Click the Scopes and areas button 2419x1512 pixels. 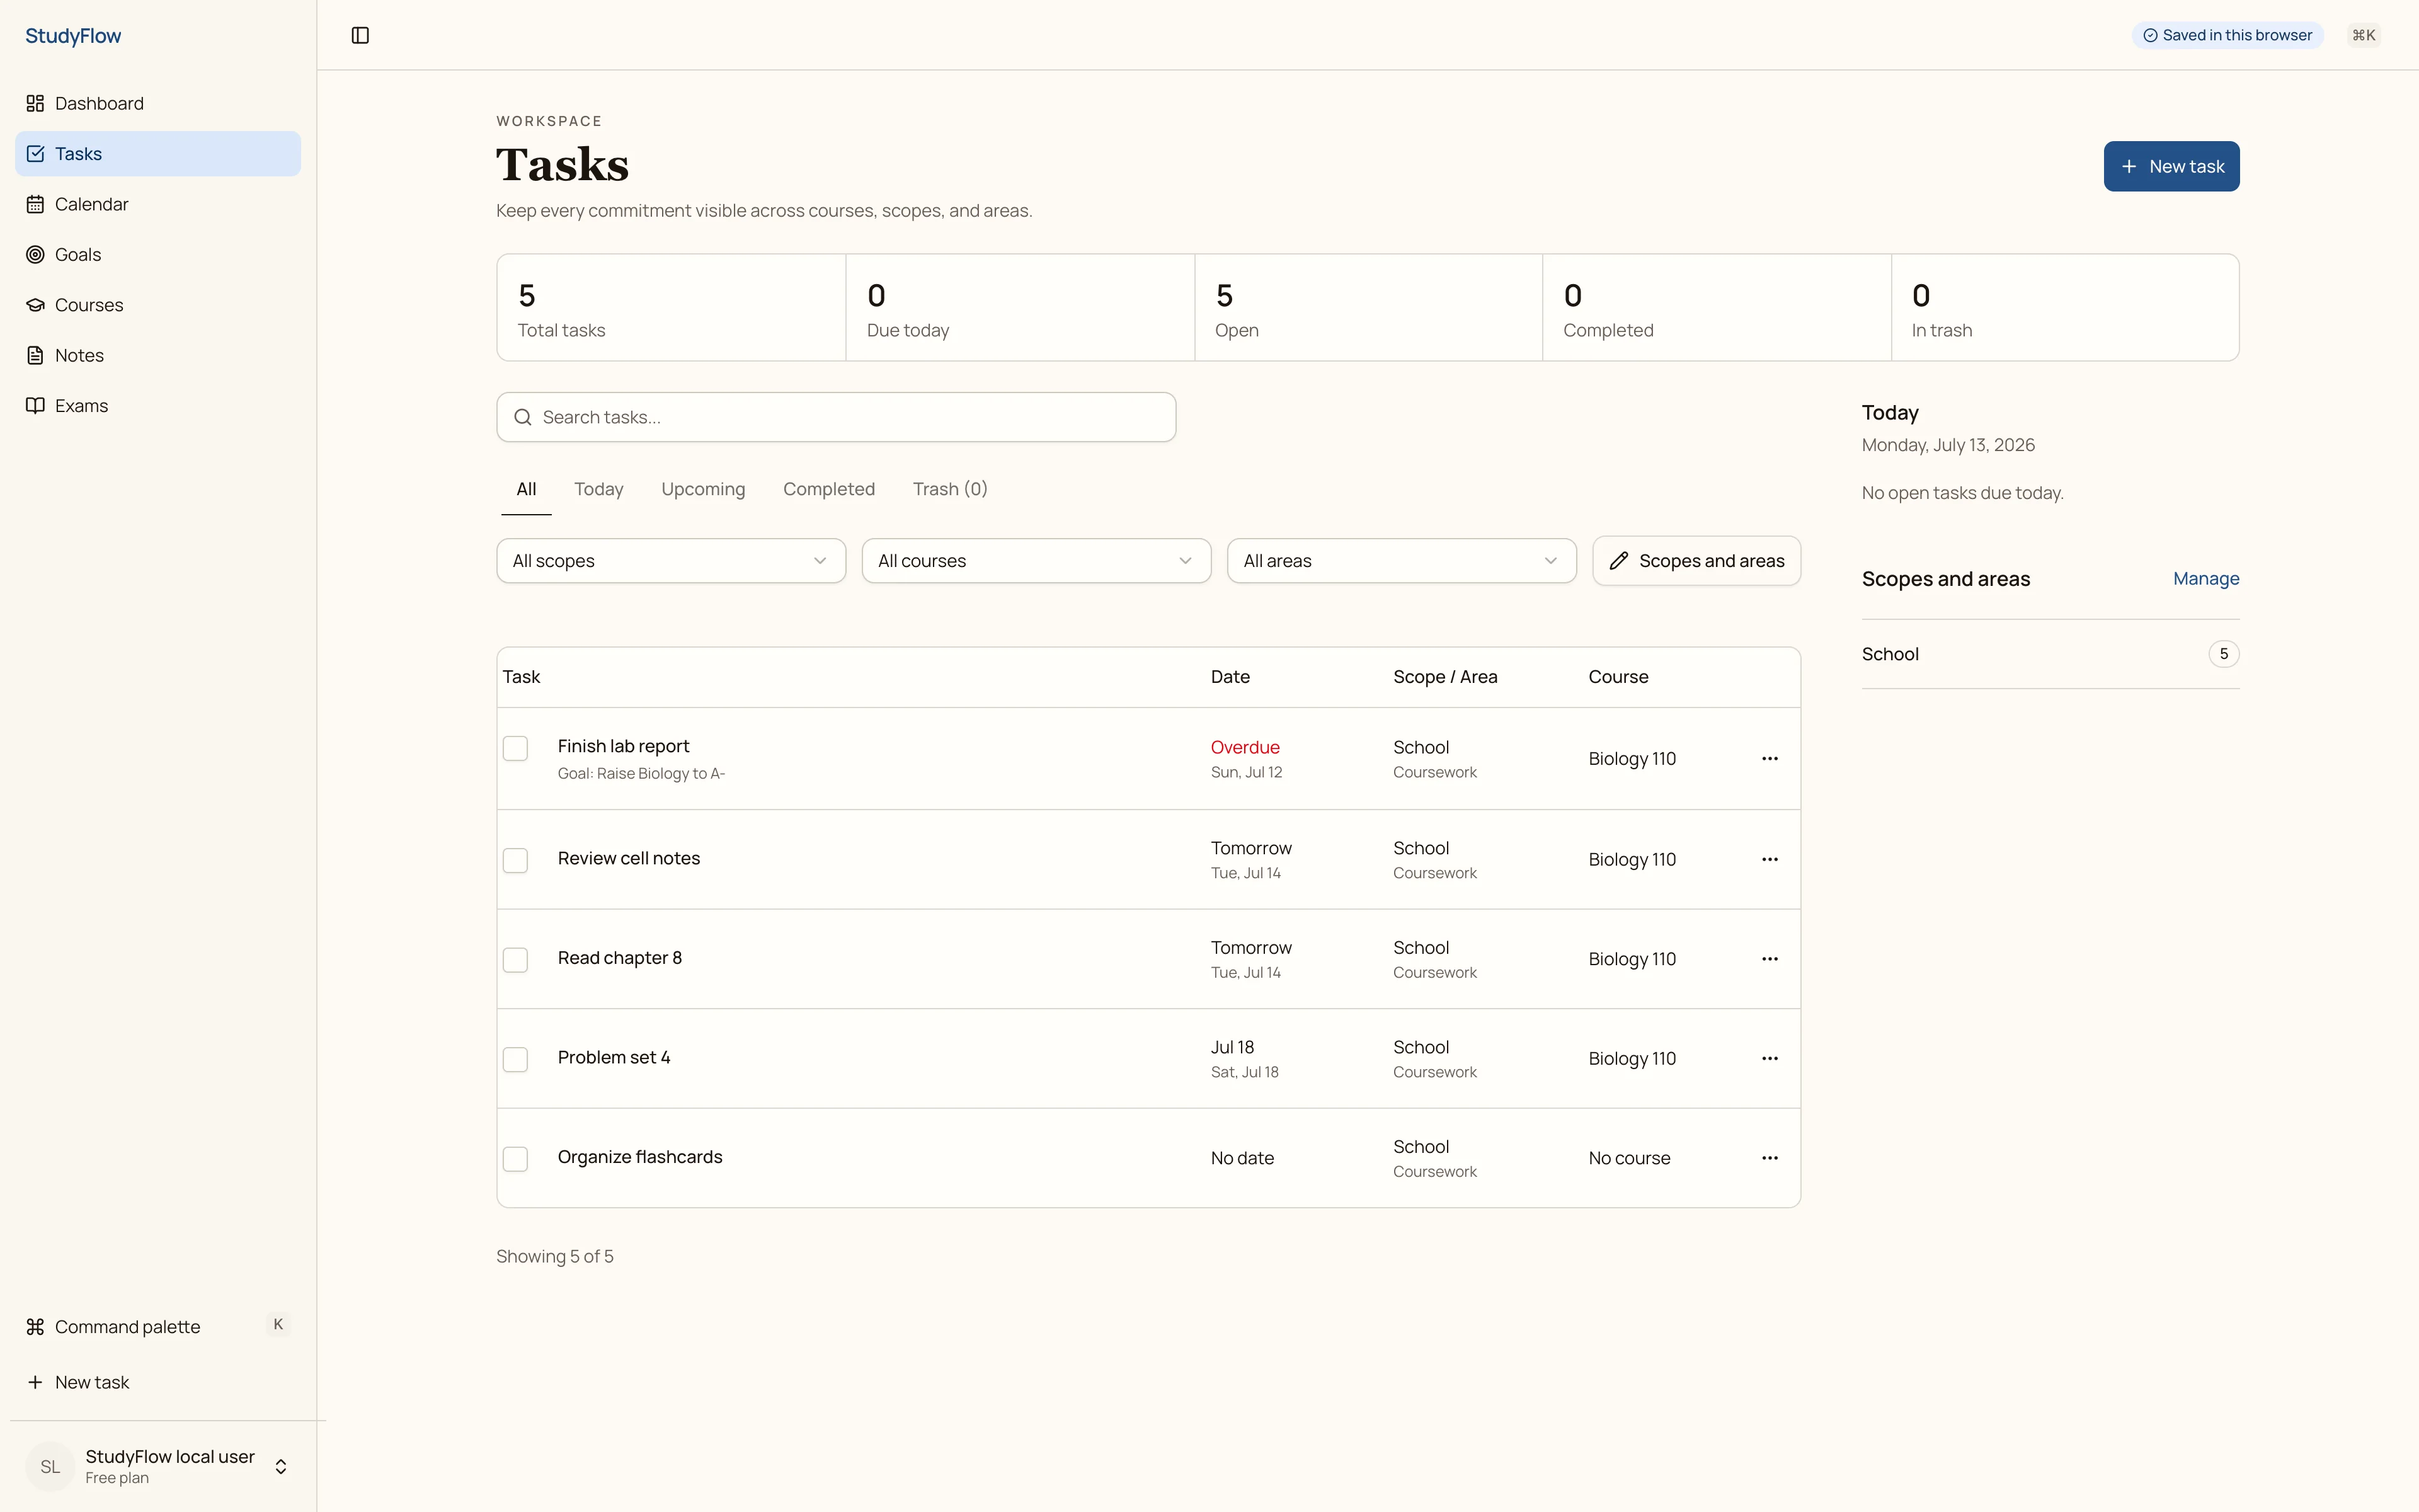(x=1696, y=561)
